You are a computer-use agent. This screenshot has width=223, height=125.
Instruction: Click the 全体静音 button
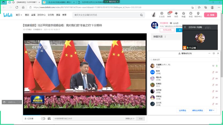coord(182,110)
